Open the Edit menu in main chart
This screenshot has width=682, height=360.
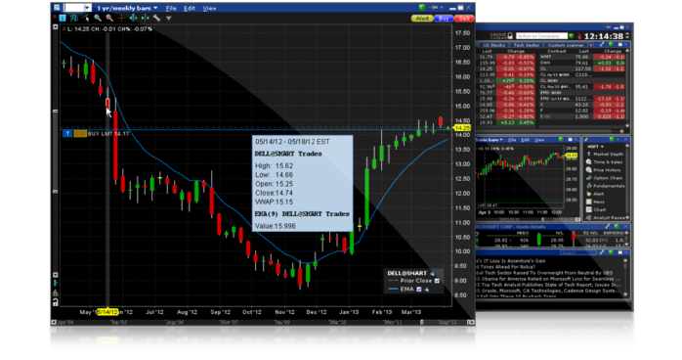(190, 8)
